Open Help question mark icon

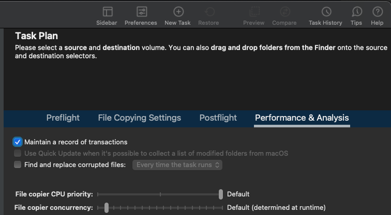tap(378, 12)
